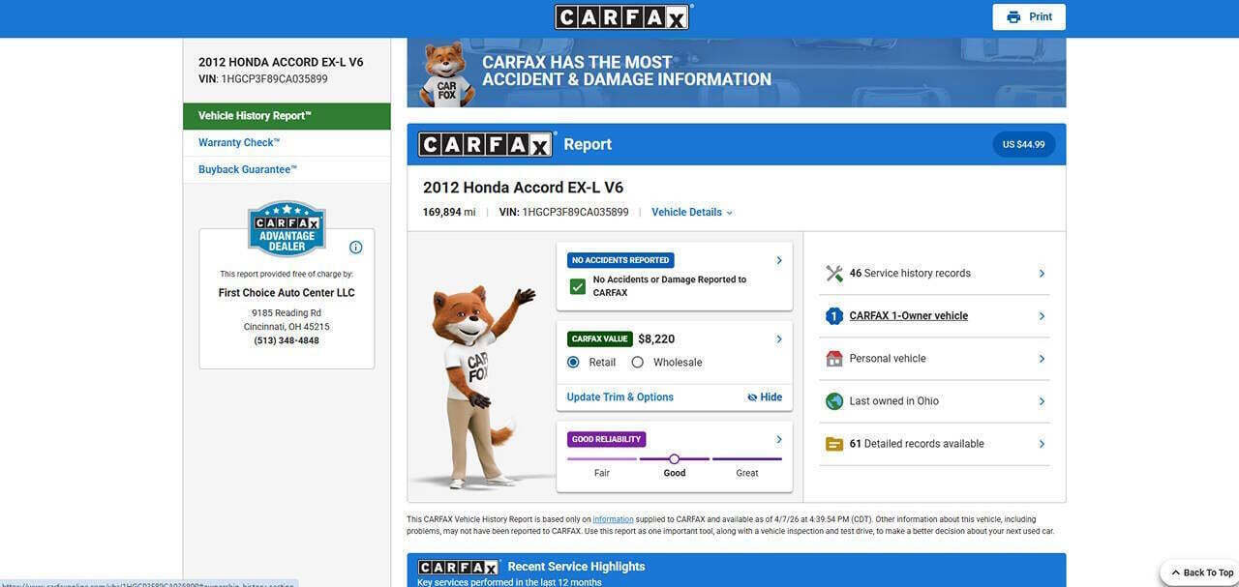Click the green no-accidents checkmark icon
Screen dimensions: 1239x587
tap(578, 286)
